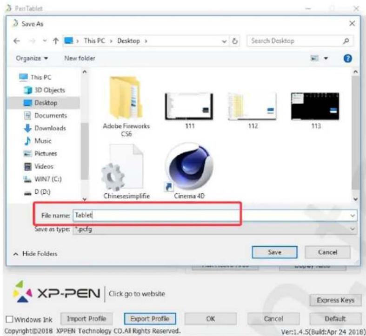Click the navigation pane scrollbar
The width and height of the screenshot is (366, 336).
85,151
